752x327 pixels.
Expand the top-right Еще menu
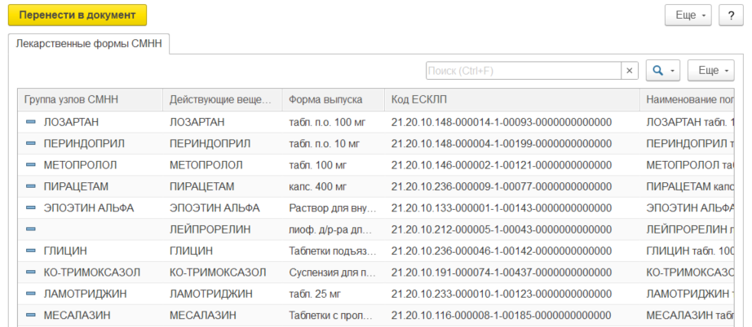[x=688, y=15]
